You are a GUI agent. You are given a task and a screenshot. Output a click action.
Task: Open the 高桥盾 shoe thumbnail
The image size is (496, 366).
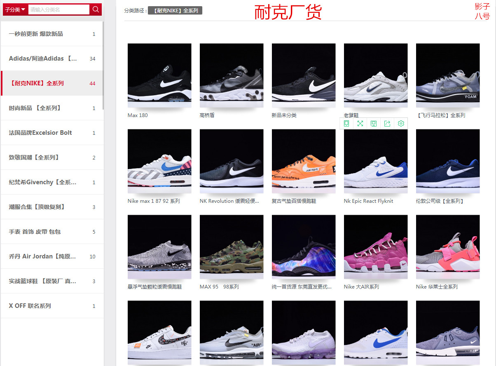tap(232, 75)
